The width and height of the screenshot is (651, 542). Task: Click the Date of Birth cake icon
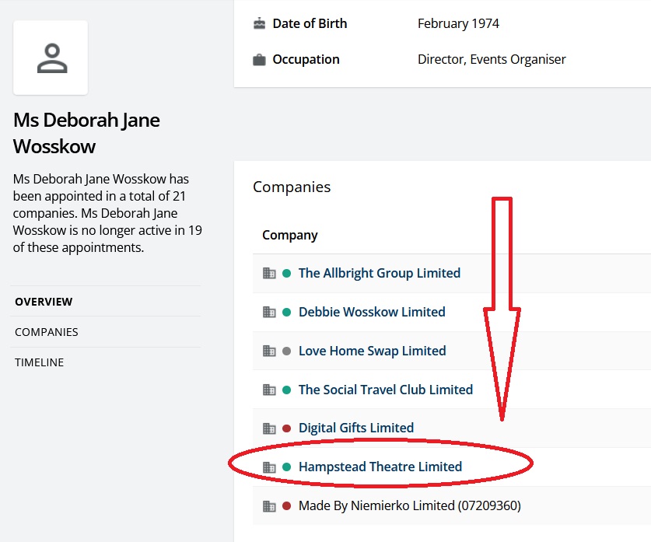pyautogui.click(x=259, y=23)
